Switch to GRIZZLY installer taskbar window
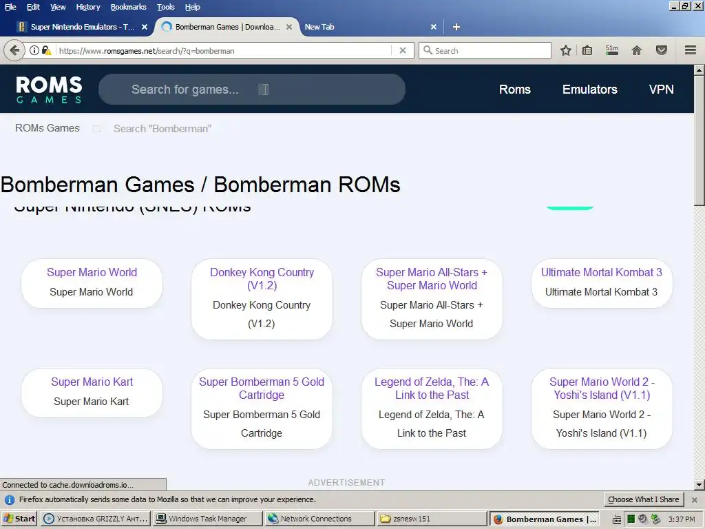The height and width of the screenshot is (529, 705). pyautogui.click(x=96, y=519)
